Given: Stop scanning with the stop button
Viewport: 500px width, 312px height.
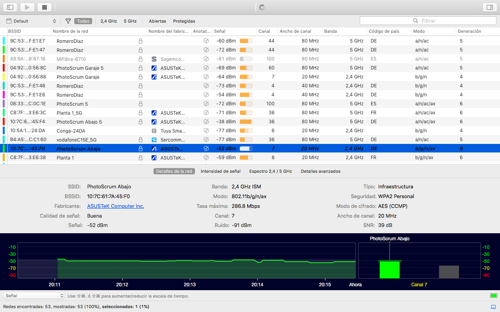Looking at the screenshot, I should (45, 7).
